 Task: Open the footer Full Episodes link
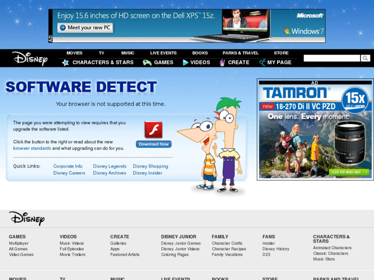point(72,249)
